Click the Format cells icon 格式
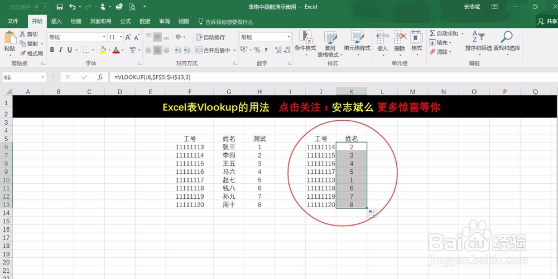The height and width of the screenshot is (279, 558). click(x=417, y=43)
